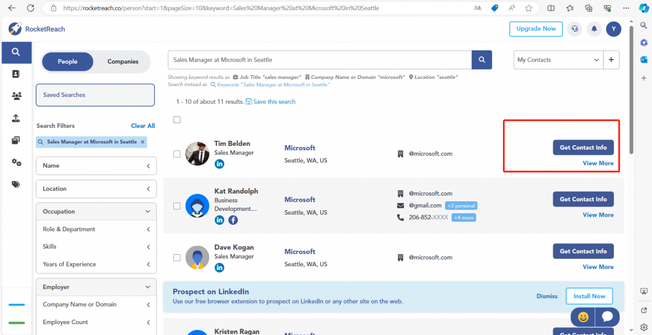Expand Years of Experience filter
The image size is (652, 335).
coord(96,264)
